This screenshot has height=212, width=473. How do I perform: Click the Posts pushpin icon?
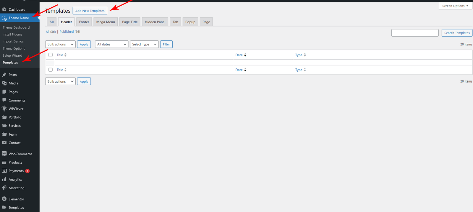click(x=4, y=75)
